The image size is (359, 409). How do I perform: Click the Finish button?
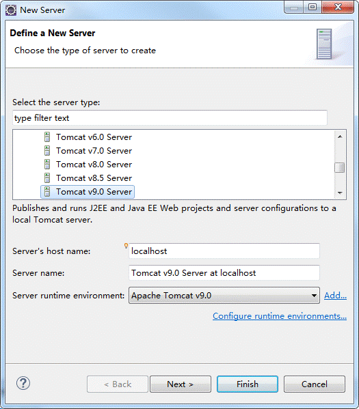point(248,384)
